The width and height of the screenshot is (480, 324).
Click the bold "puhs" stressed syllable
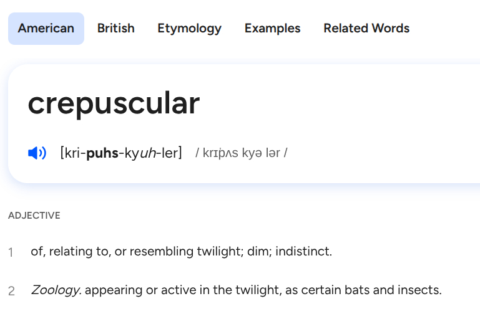tap(103, 153)
